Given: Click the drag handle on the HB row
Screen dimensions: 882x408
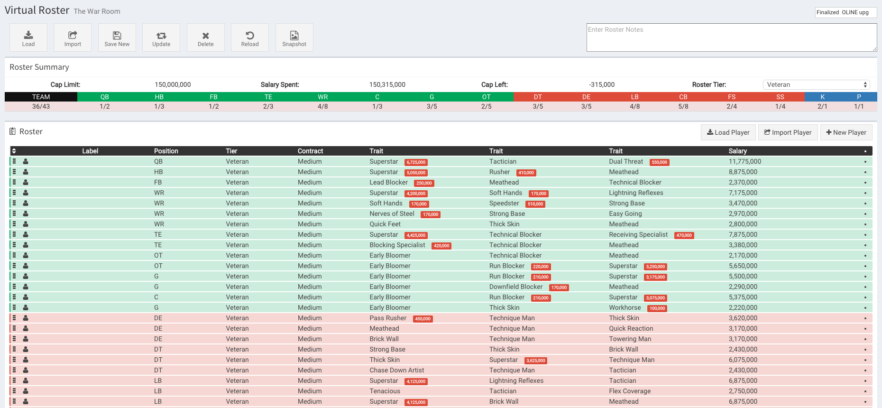Looking at the screenshot, I should coord(14,172).
